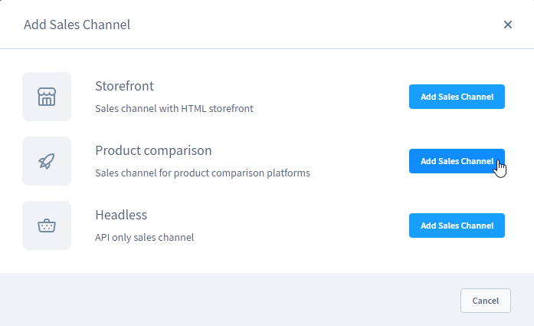Viewport: 534px width, 326px height.
Task: Click the 'Add Sales Channel' modal title
Action: pyautogui.click(x=77, y=25)
